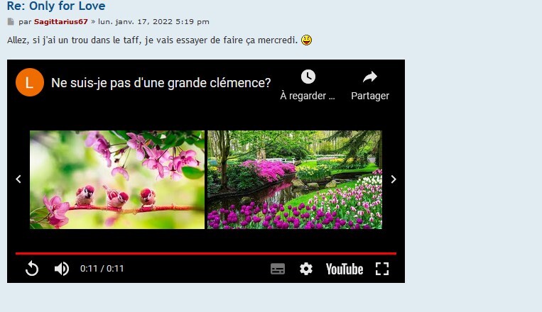Select the birds on blossom branch thumbnail
Image resolution: width=542 pixels, height=312 pixels.
117,179
